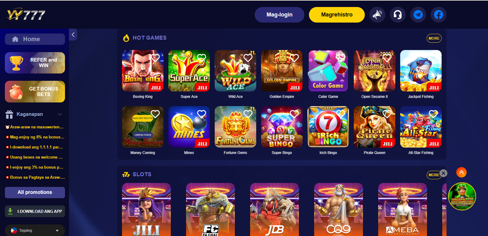Open the Tagalog language dropdown
The width and height of the screenshot is (488, 236).
[x=35, y=231]
